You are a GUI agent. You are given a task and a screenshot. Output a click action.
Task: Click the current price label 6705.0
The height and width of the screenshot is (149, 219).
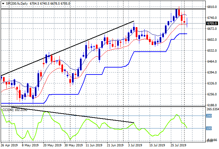[x=212, y=24]
